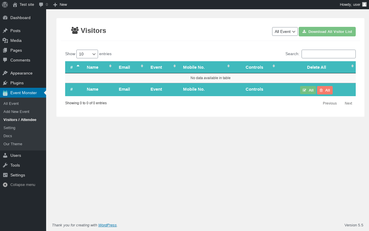The image size is (369, 231).
Task: Sort table by Name column arrows
Action: coord(110,66)
